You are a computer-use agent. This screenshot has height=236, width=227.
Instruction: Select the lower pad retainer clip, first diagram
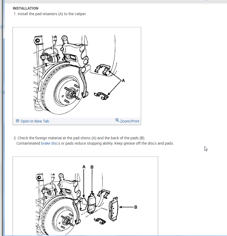pos(101,96)
